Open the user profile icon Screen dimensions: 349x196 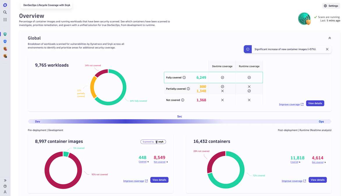tap(5, 192)
